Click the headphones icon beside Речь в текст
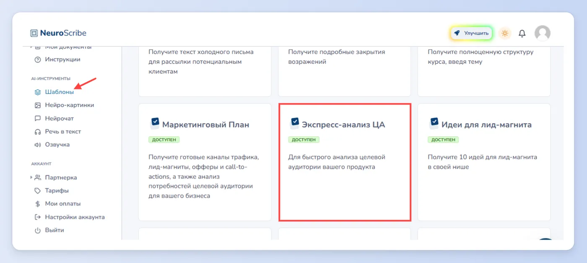The height and width of the screenshot is (263, 587). 37,131
